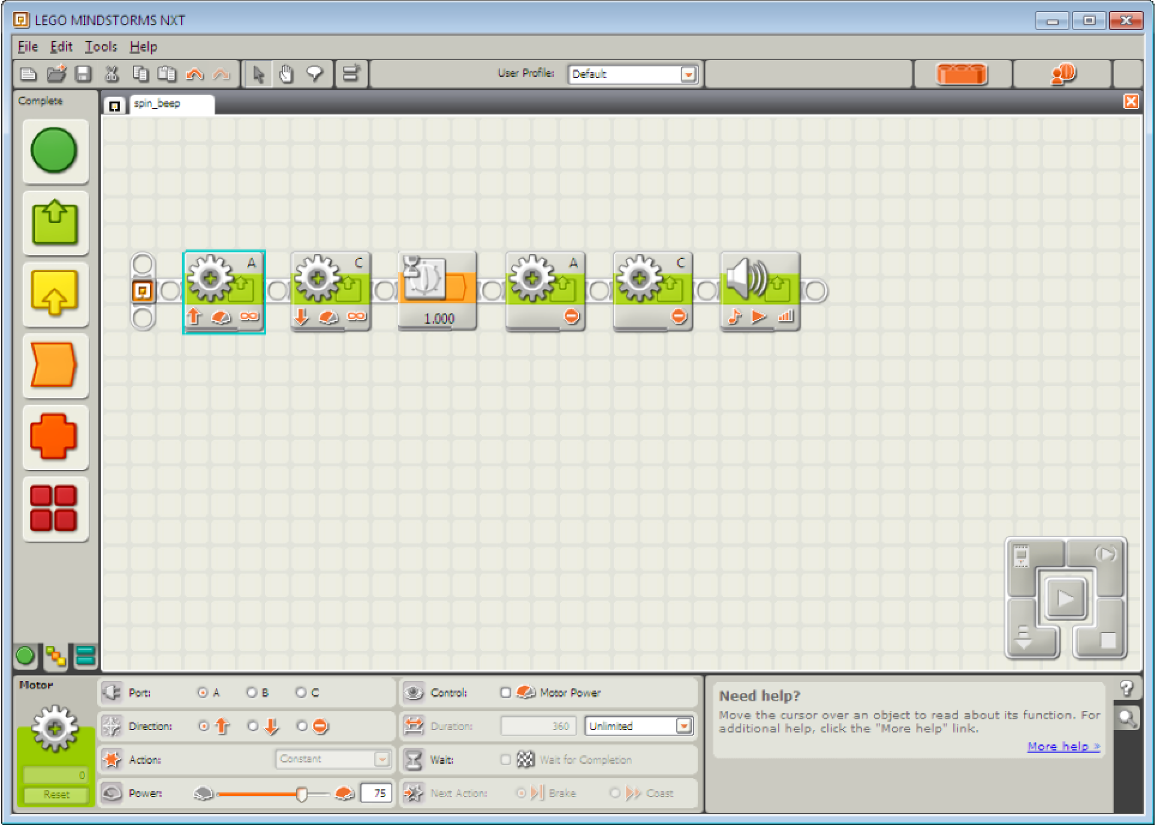The image size is (1157, 826).
Task: Click the motor Reset button
Action: point(56,795)
